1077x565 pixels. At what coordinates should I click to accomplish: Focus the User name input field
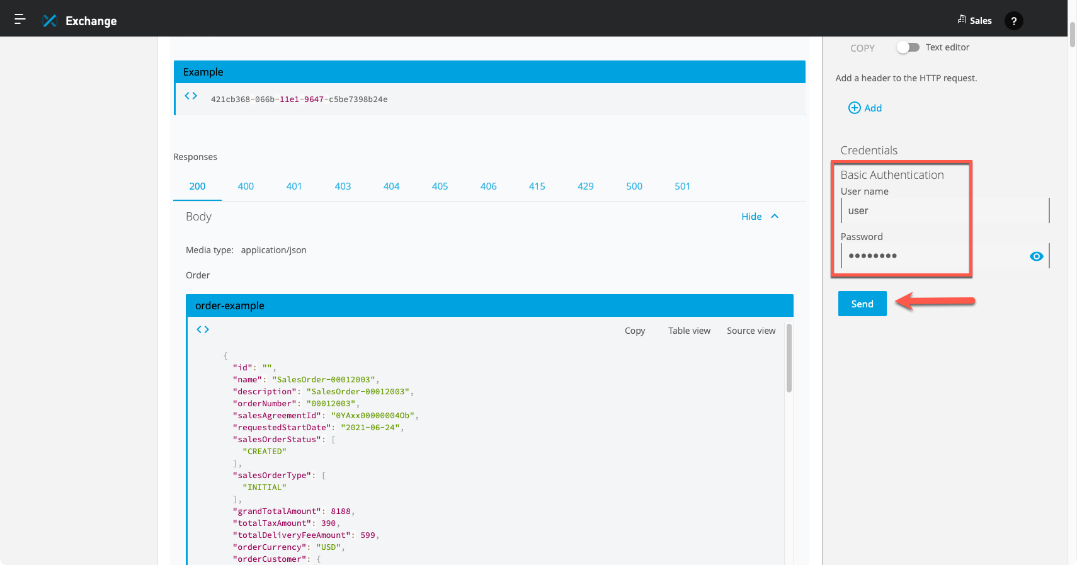pyautogui.click(x=945, y=210)
